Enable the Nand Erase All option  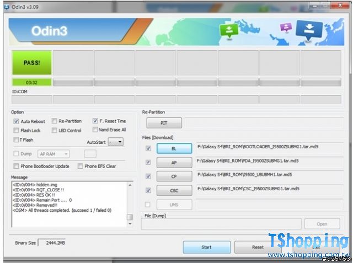(x=95, y=130)
